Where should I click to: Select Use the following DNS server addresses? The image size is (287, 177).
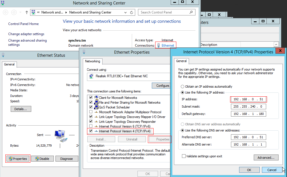coord(183,130)
